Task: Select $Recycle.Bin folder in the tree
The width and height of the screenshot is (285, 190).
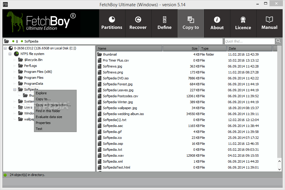Action: pyautogui.click(x=33, y=60)
